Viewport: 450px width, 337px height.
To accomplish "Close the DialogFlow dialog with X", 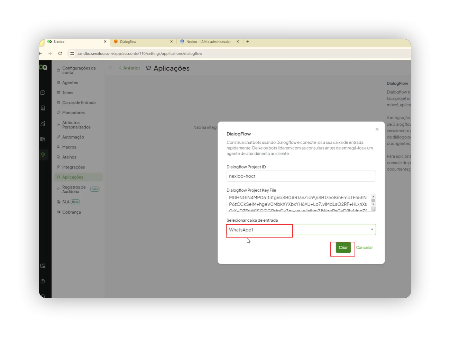I will click(377, 129).
